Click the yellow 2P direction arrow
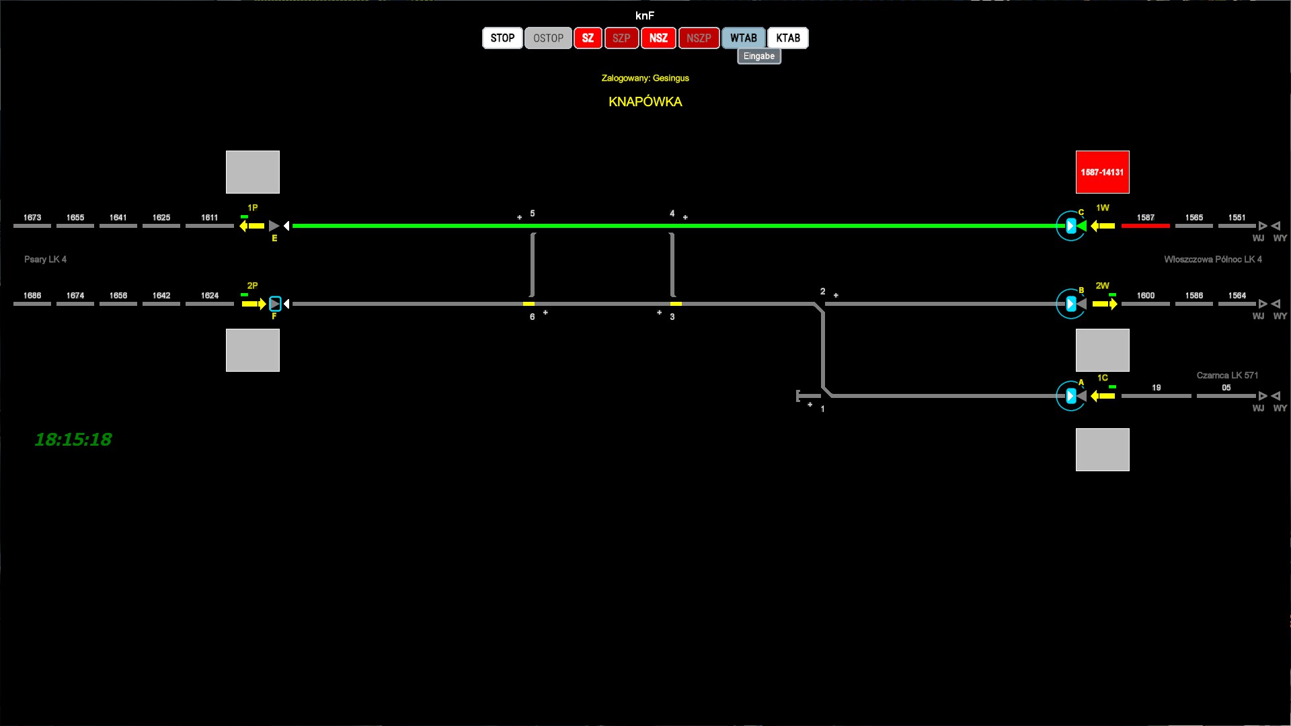This screenshot has width=1291, height=726. tap(253, 304)
